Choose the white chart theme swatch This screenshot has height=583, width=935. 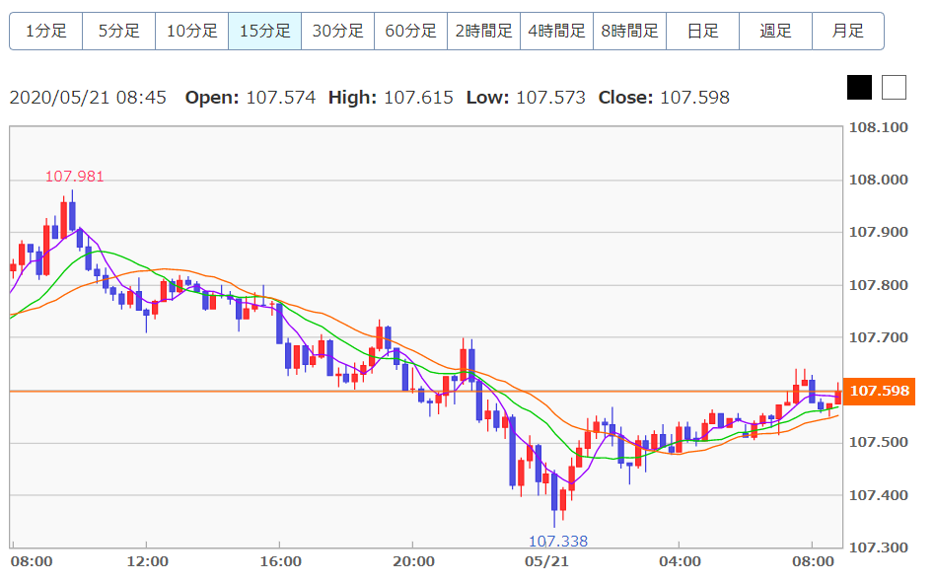point(894,88)
